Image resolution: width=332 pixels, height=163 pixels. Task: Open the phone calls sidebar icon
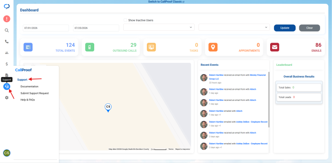coord(7,42)
